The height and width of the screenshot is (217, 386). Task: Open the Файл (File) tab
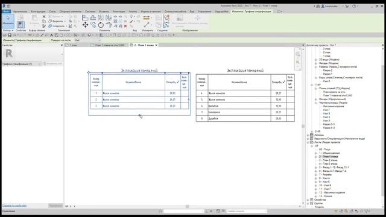tap(6, 11)
